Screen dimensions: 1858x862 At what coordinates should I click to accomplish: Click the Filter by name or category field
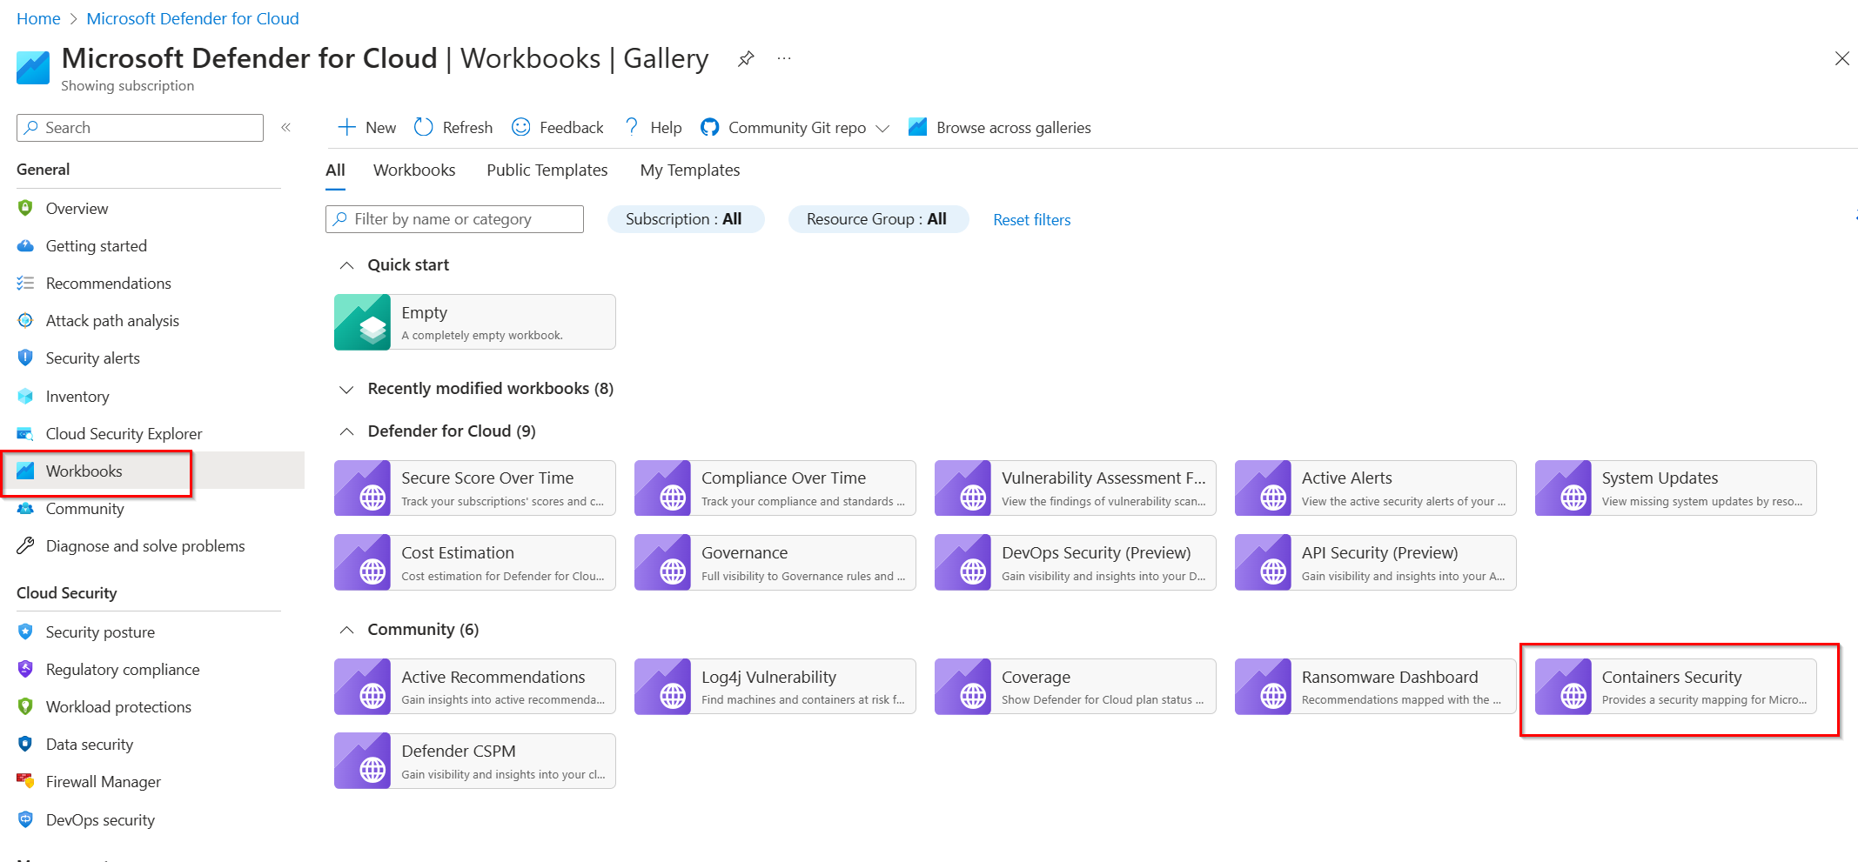(454, 219)
